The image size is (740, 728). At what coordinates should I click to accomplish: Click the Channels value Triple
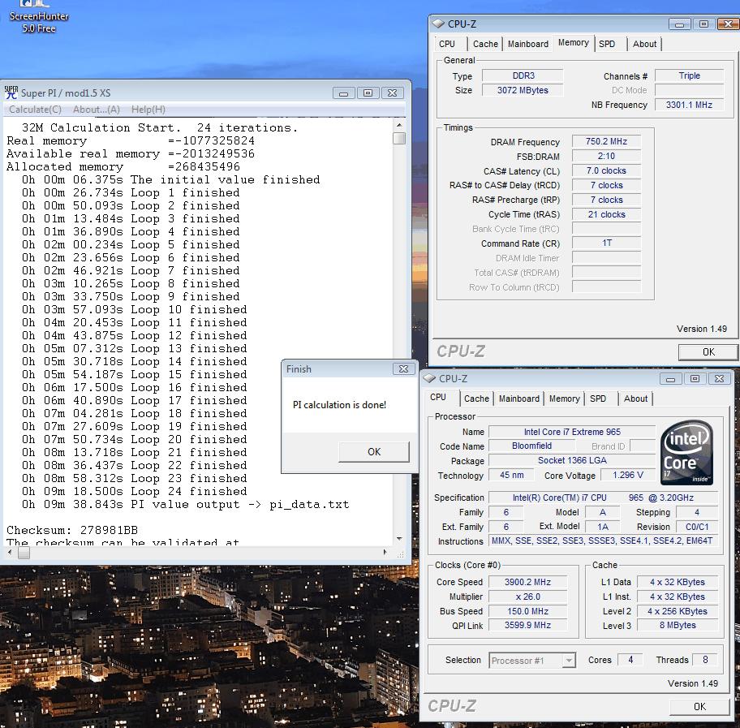[x=689, y=75]
